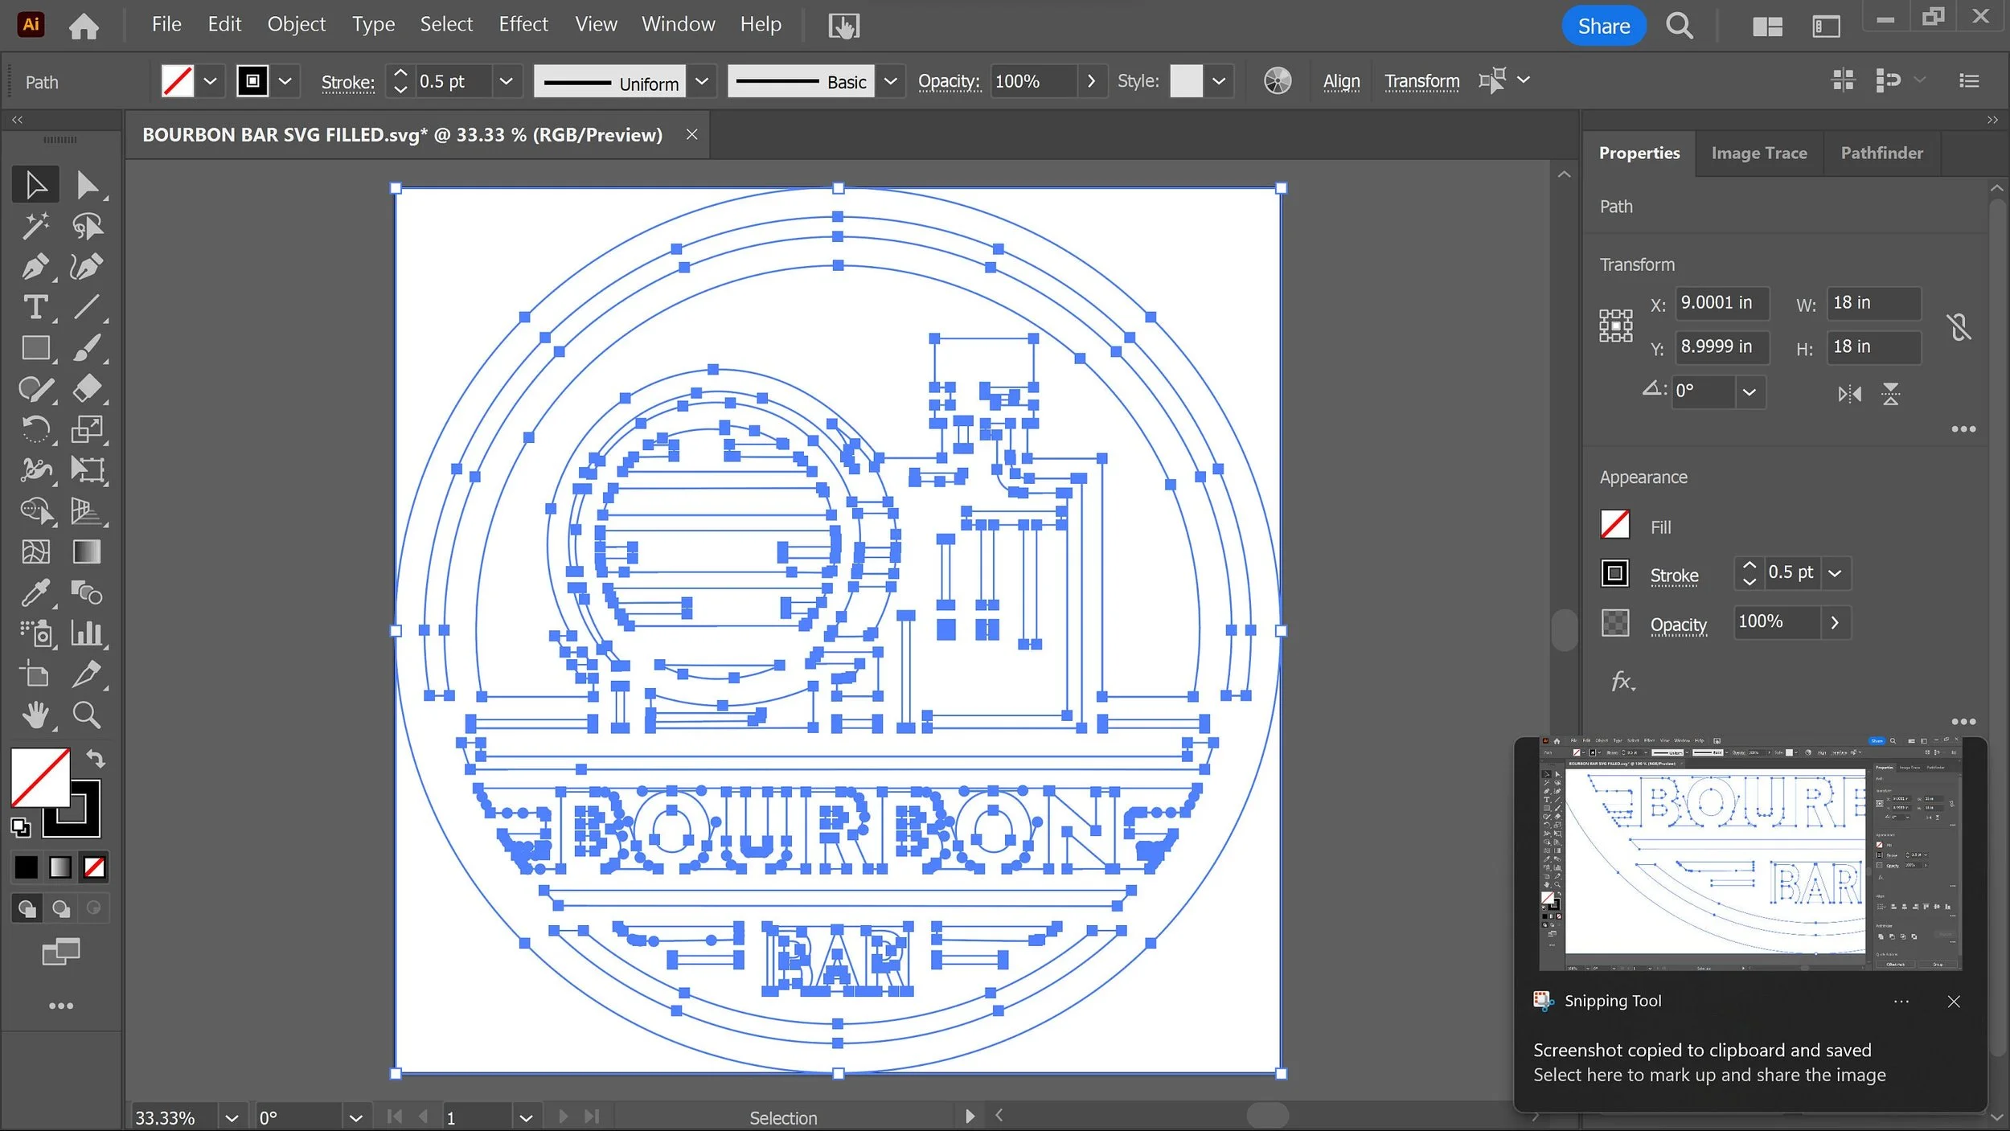
Task: Switch to the Image Trace tab
Action: click(1758, 153)
